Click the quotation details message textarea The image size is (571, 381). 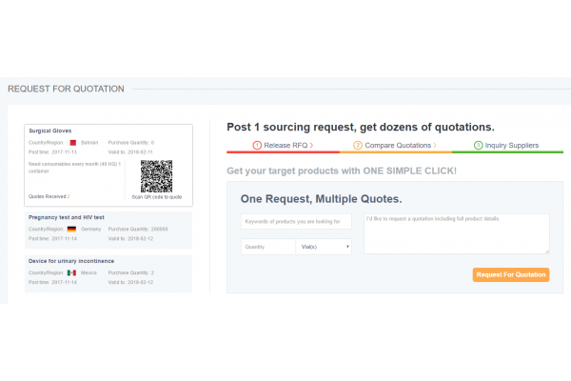[x=456, y=233]
